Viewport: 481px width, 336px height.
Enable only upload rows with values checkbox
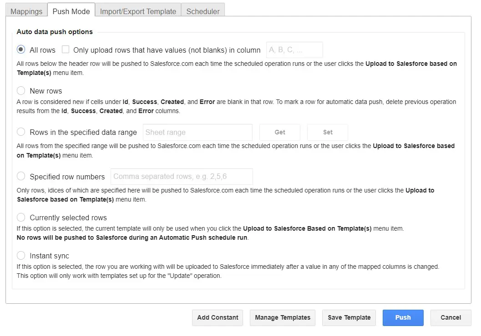pos(66,50)
